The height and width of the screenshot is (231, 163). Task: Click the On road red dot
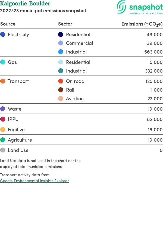[61, 81]
